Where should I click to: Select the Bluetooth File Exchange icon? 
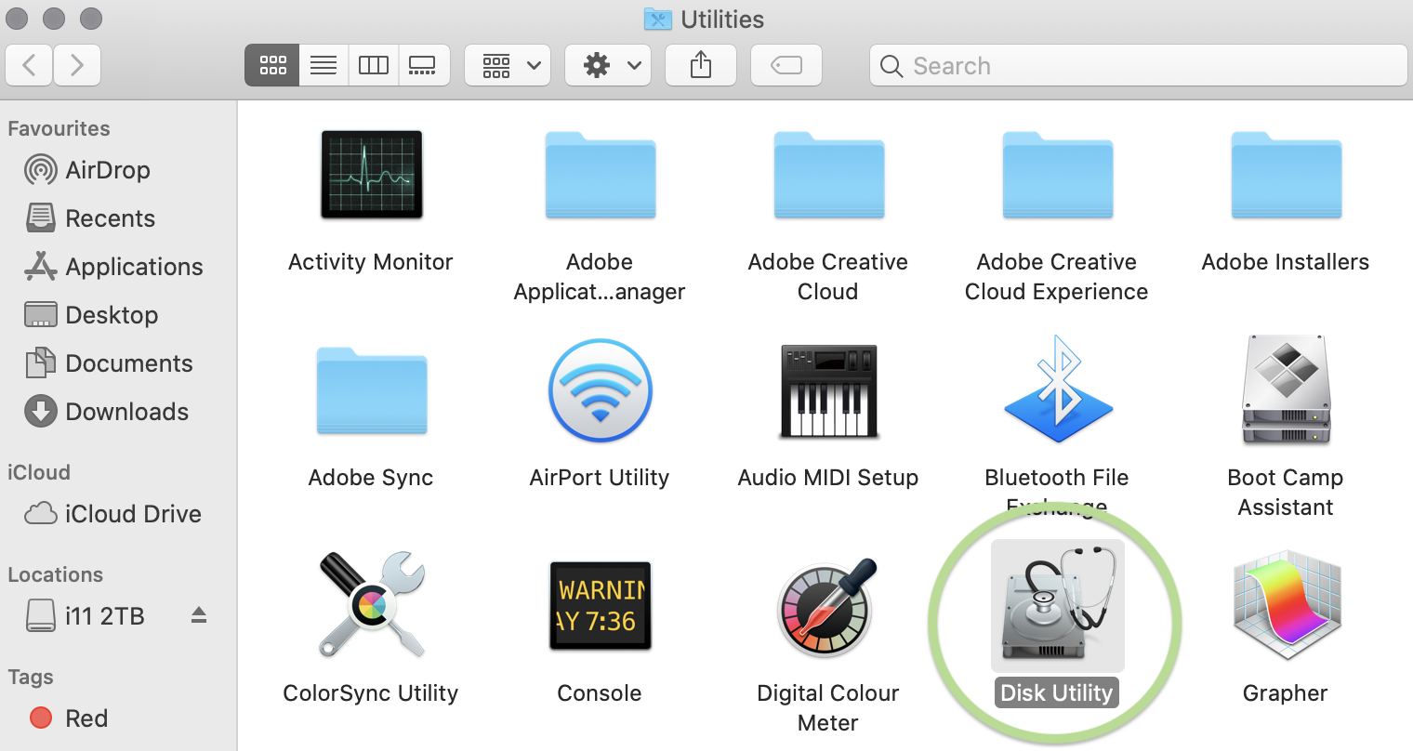pyautogui.click(x=1057, y=390)
